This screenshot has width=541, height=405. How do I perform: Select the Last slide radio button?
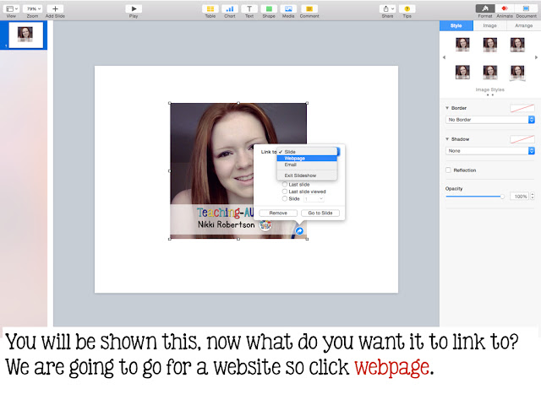pos(285,184)
